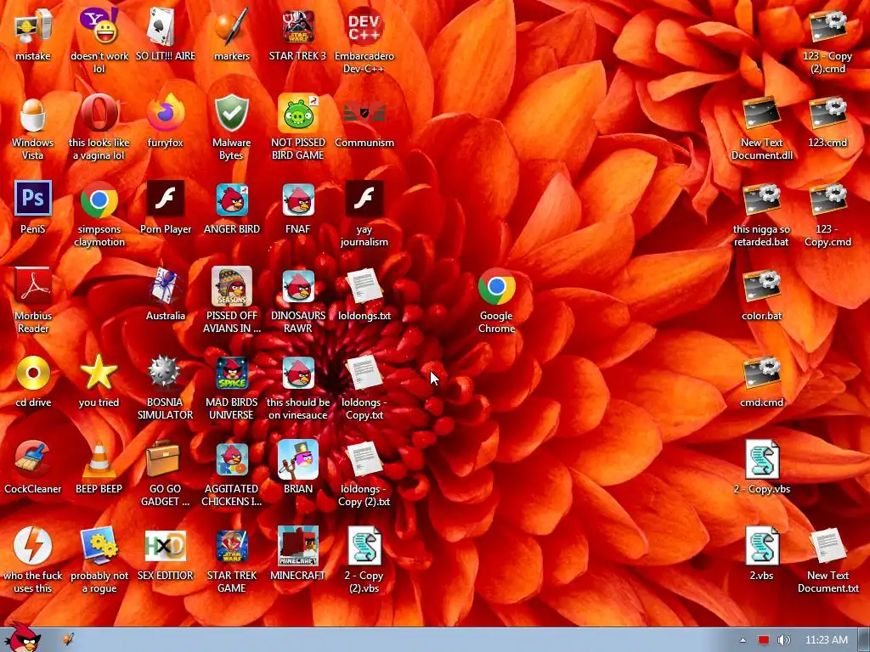Select the 'Australia' spider card icon
Screen dimensions: 870x652
[x=166, y=286]
